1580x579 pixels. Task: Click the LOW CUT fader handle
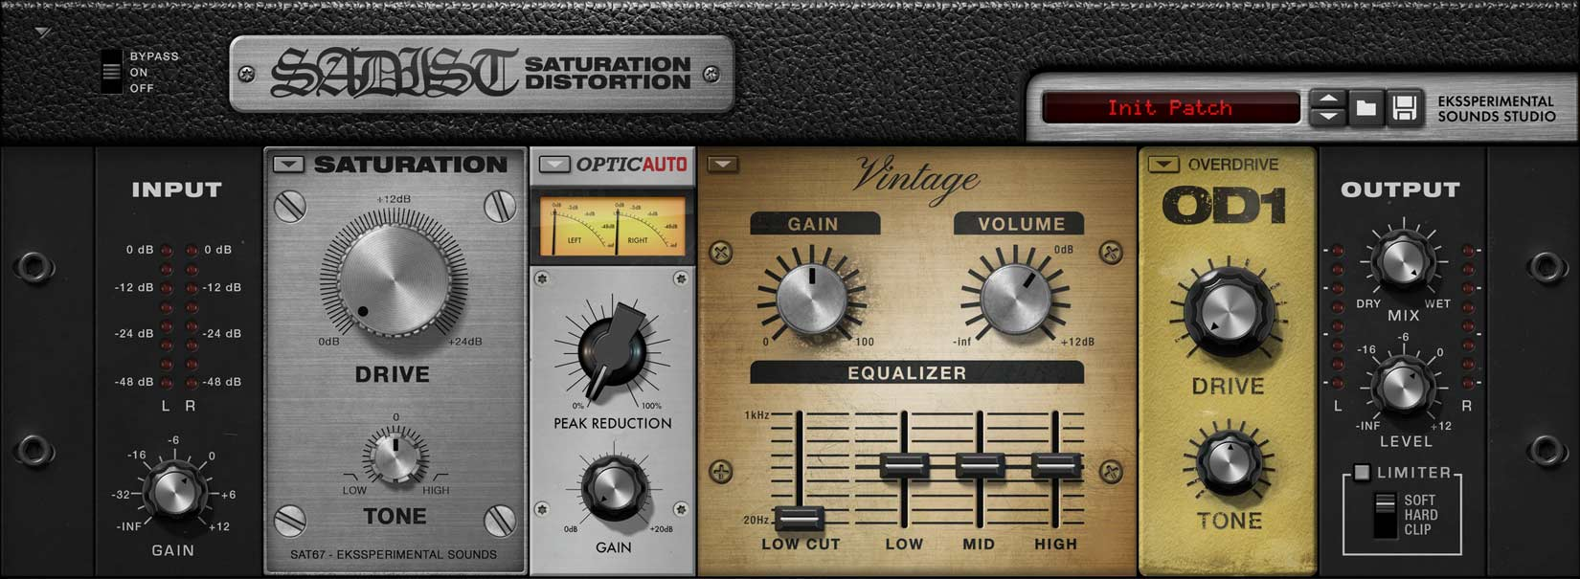pyautogui.click(x=799, y=518)
